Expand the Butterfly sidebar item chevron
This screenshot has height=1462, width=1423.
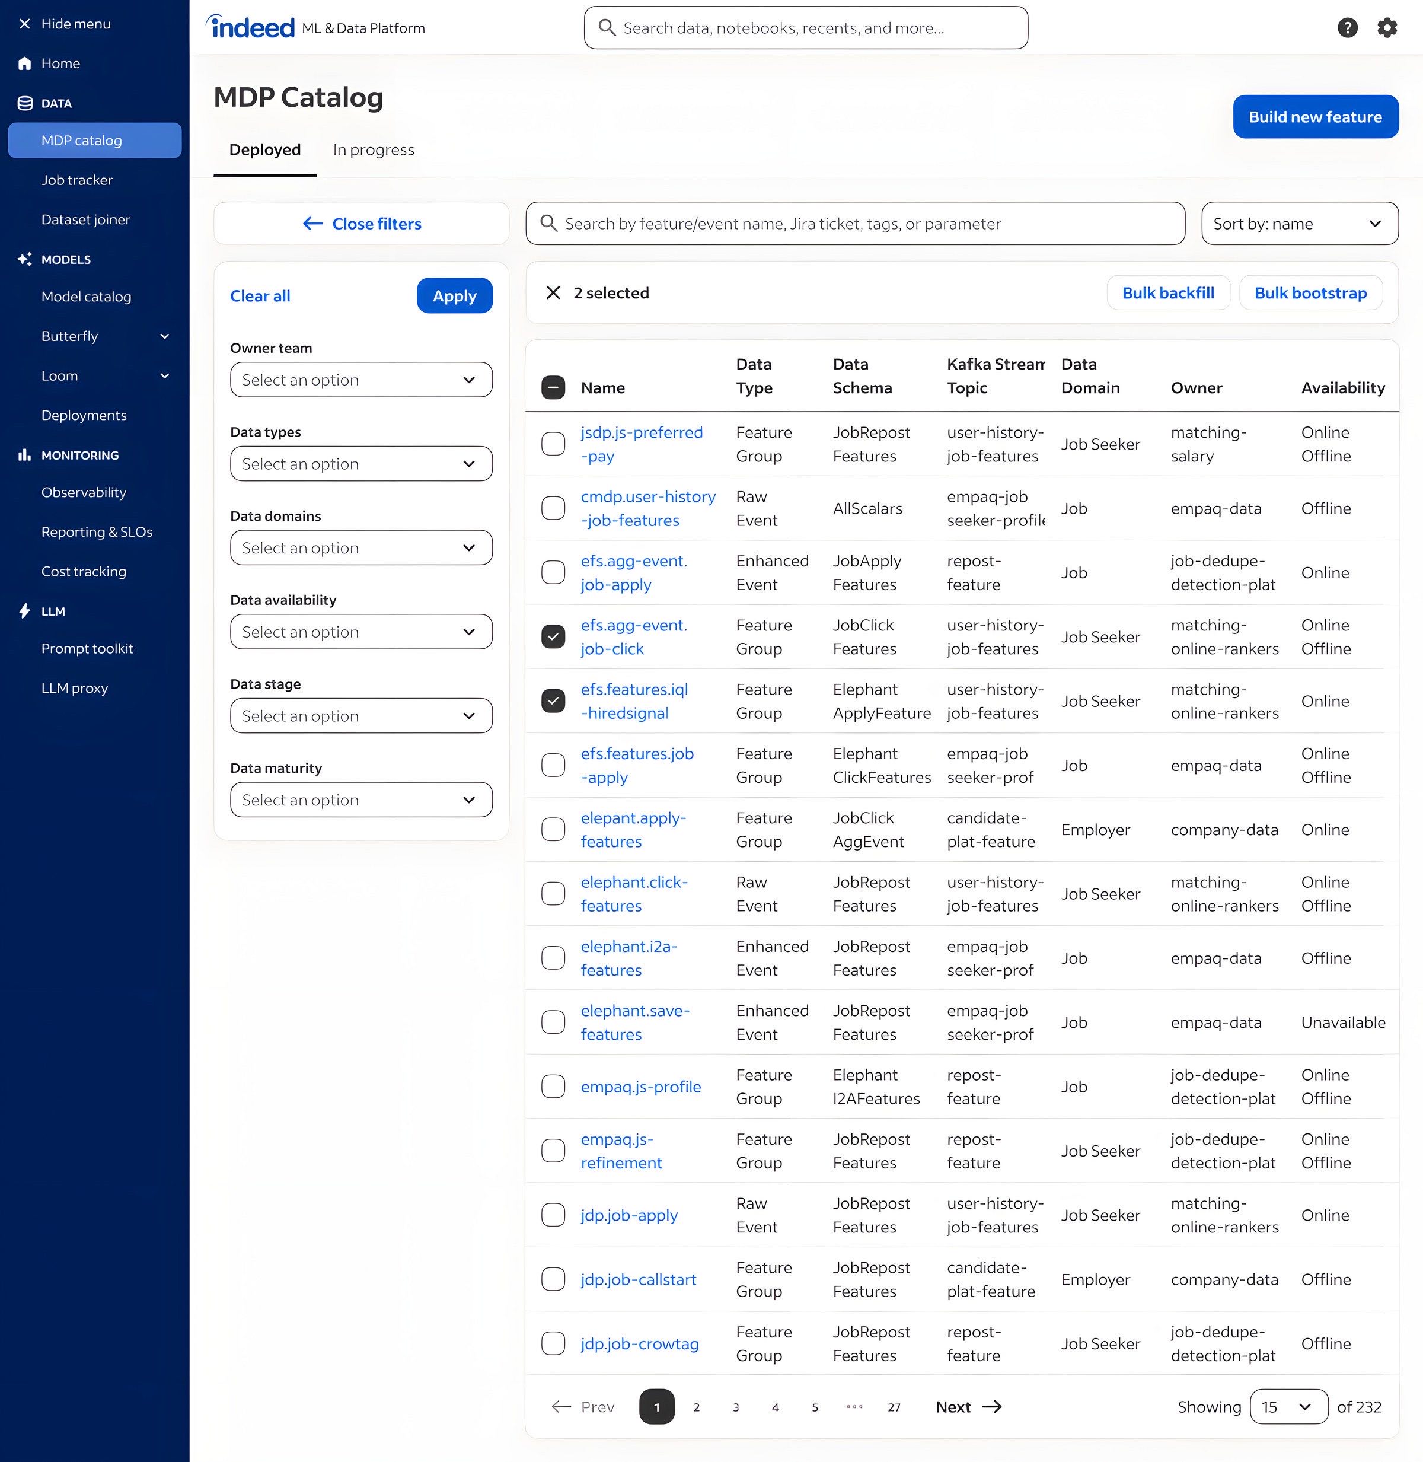click(x=164, y=336)
